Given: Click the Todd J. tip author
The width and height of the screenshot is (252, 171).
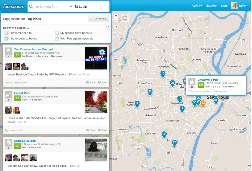Looking at the screenshot, I should tap(75, 166).
